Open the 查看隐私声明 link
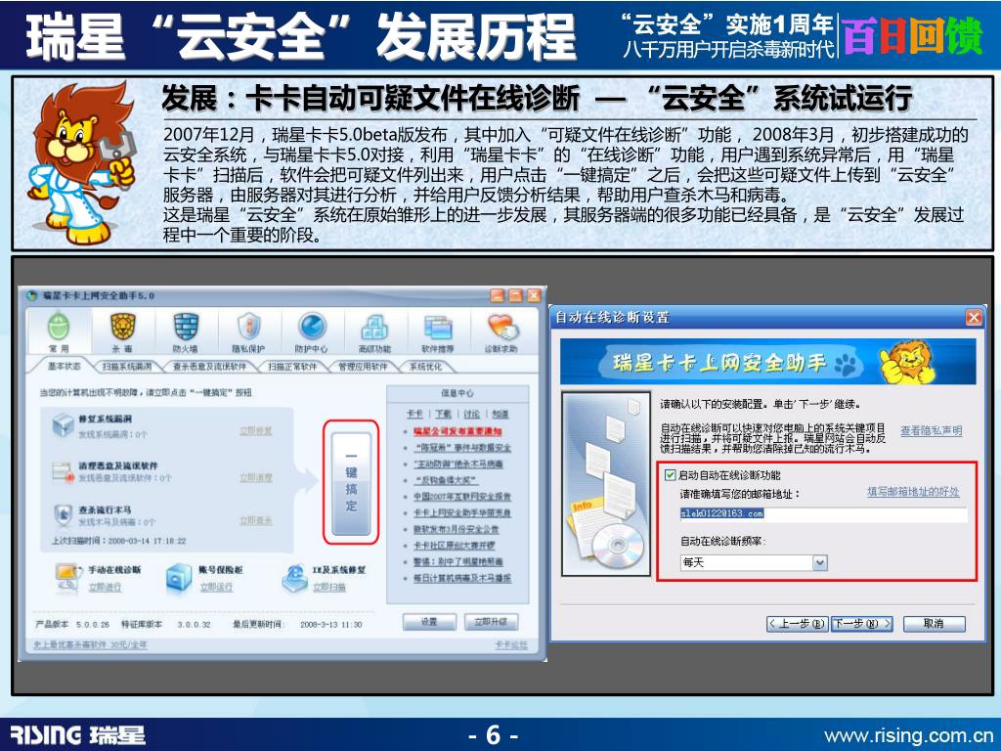The width and height of the screenshot is (1001, 751). [932, 431]
